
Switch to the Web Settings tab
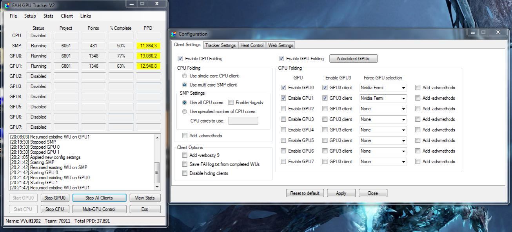(281, 45)
